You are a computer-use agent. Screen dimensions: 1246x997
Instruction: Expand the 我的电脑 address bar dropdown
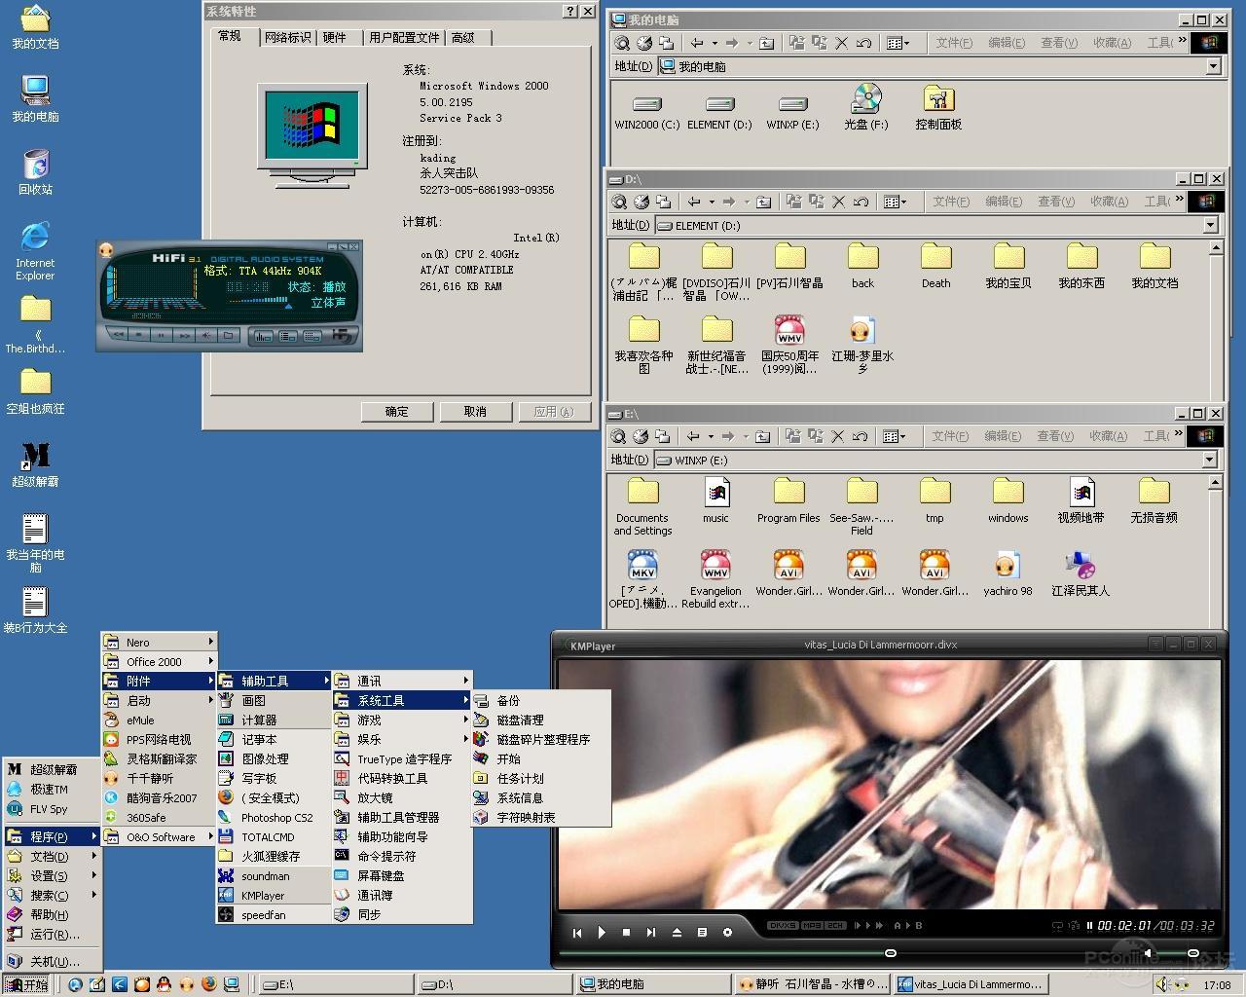[1213, 66]
